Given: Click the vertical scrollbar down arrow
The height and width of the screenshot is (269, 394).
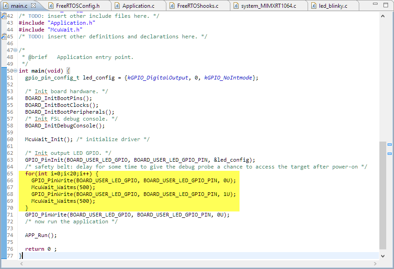Looking at the screenshot, I should coord(383,256).
